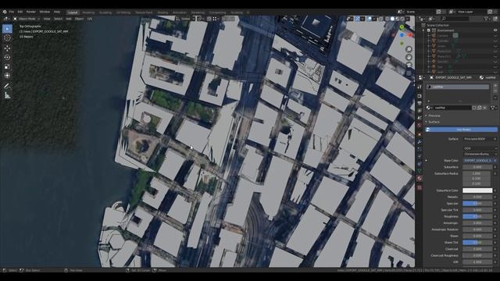Screen dimensions: 500x281
Task: Open the outliner filter funnel
Action: click(x=487, y=19)
